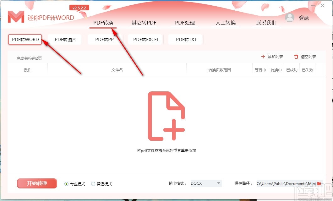Switch to the PDF转图片 tab
333x201 pixels.
click(65, 39)
